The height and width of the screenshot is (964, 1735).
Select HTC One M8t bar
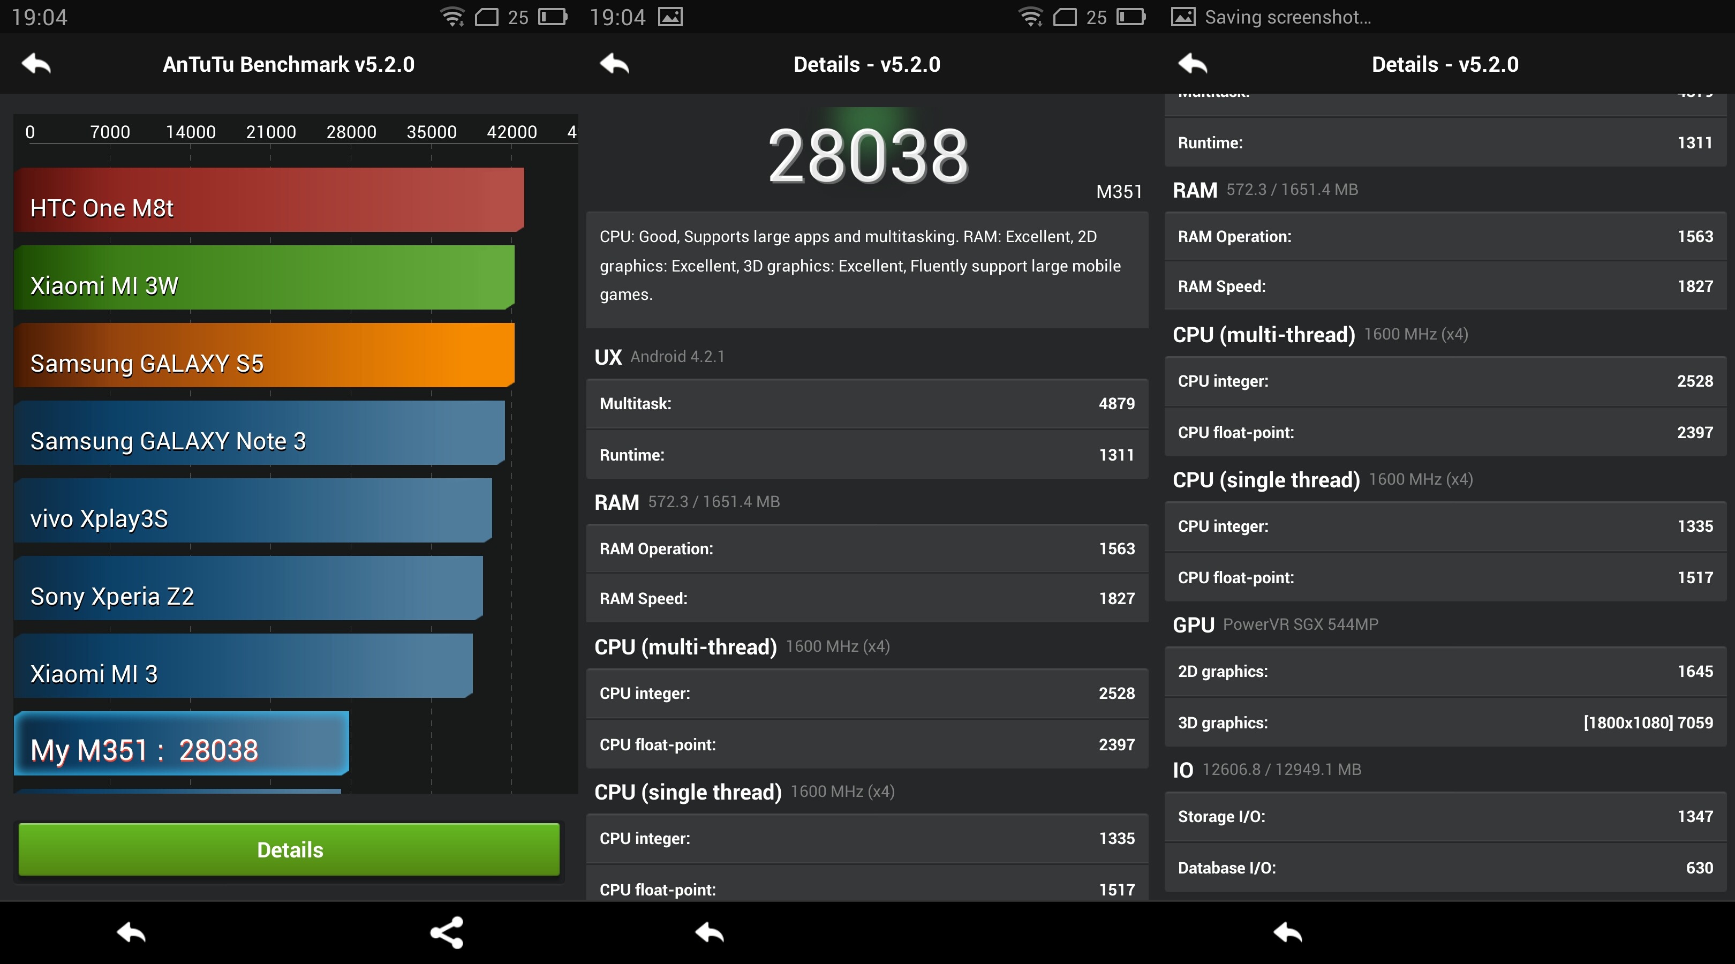tap(269, 200)
